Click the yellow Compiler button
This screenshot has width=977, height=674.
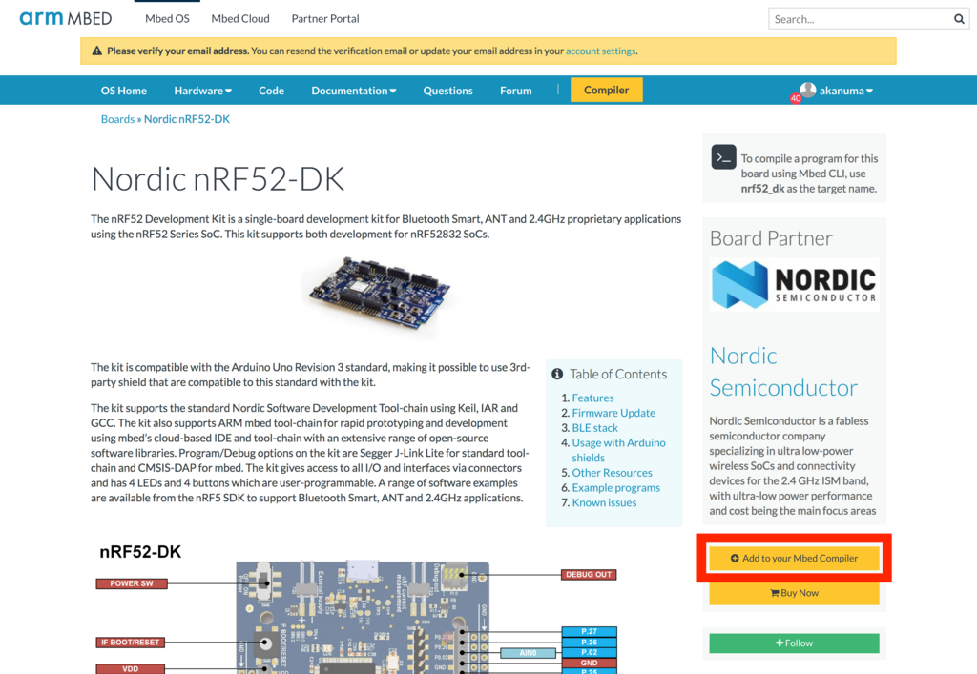pos(606,91)
